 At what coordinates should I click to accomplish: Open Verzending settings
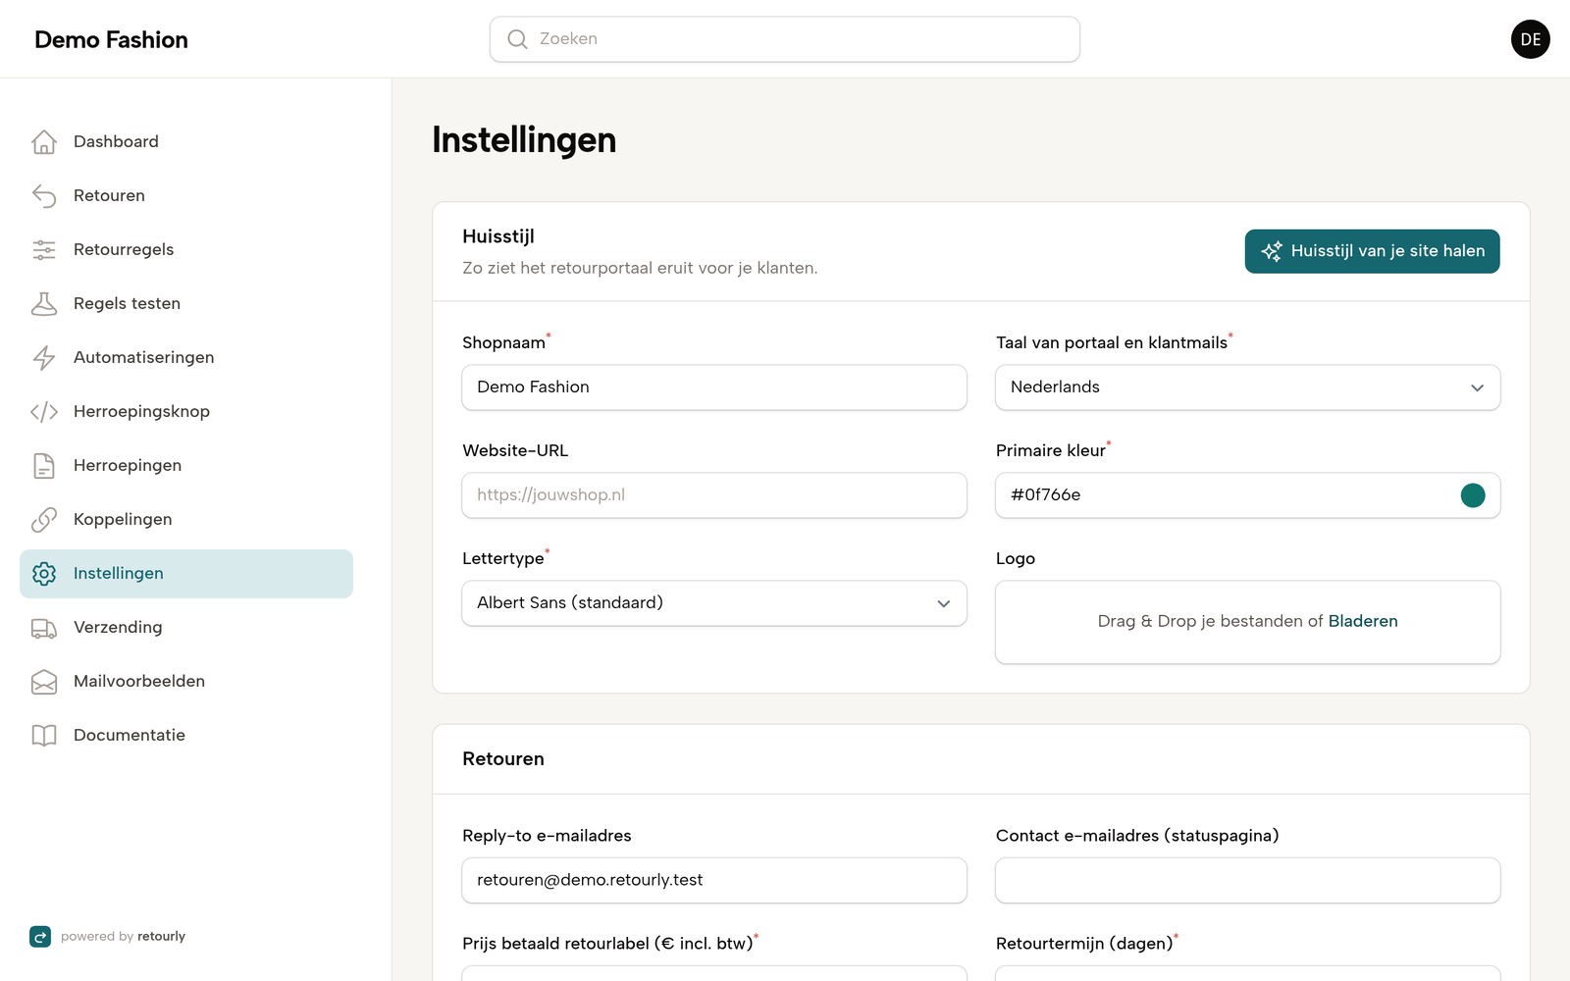tap(186, 628)
